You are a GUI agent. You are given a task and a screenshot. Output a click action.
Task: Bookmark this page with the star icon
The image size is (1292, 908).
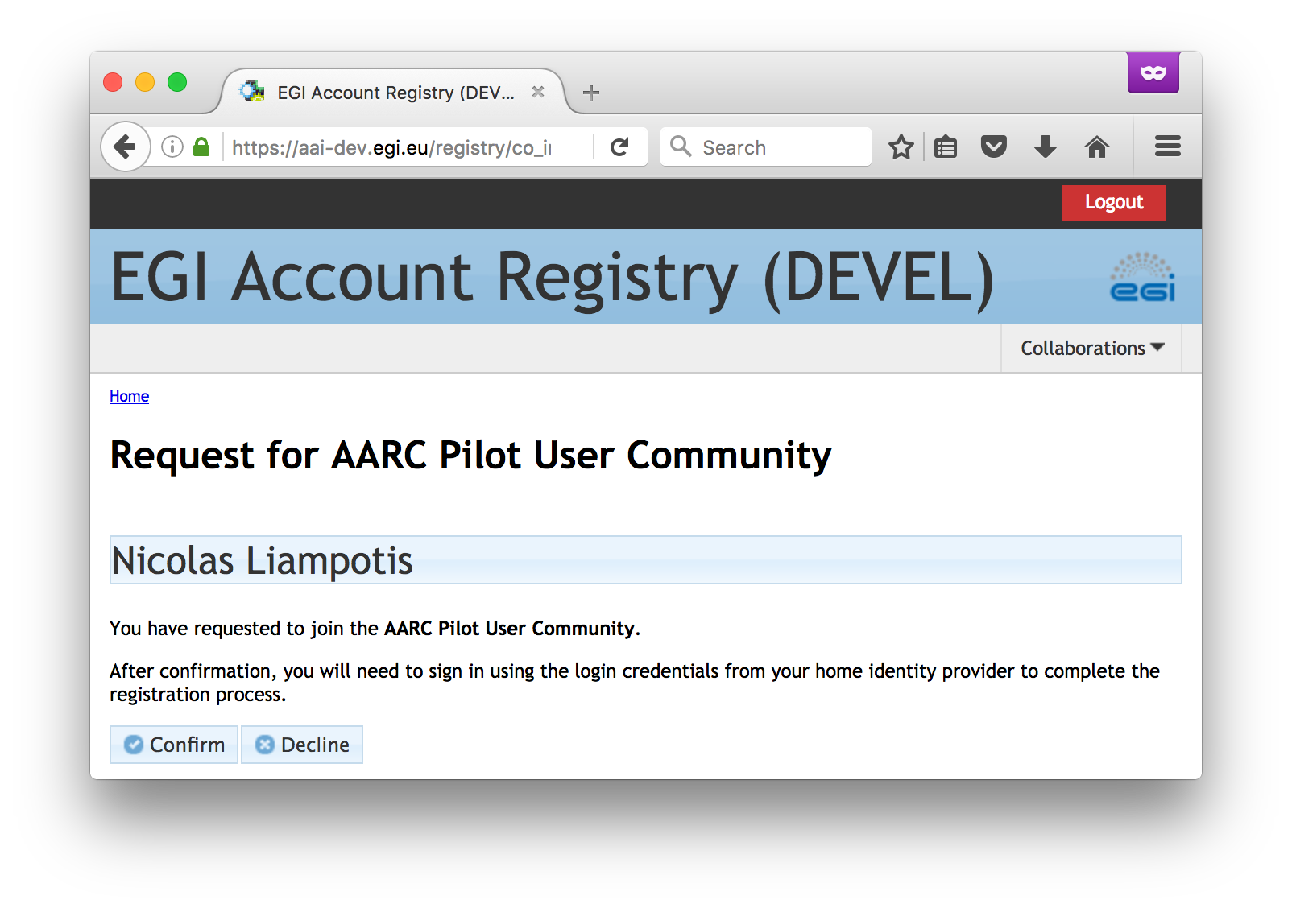pyautogui.click(x=901, y=147)
